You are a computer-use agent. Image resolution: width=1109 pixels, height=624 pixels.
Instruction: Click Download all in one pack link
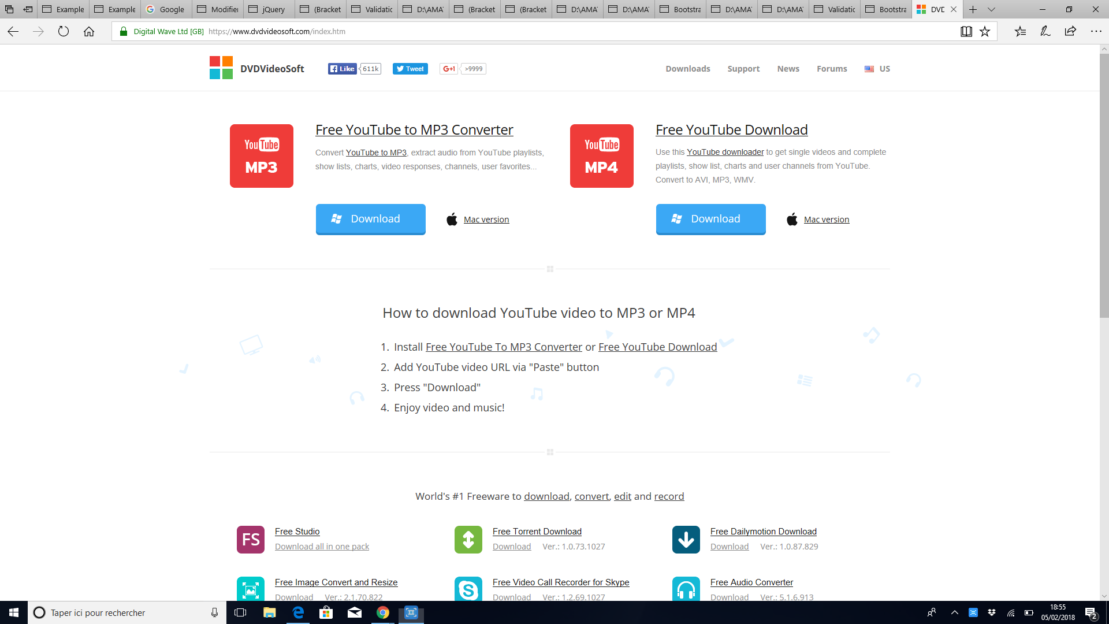(x=322, y=547)
